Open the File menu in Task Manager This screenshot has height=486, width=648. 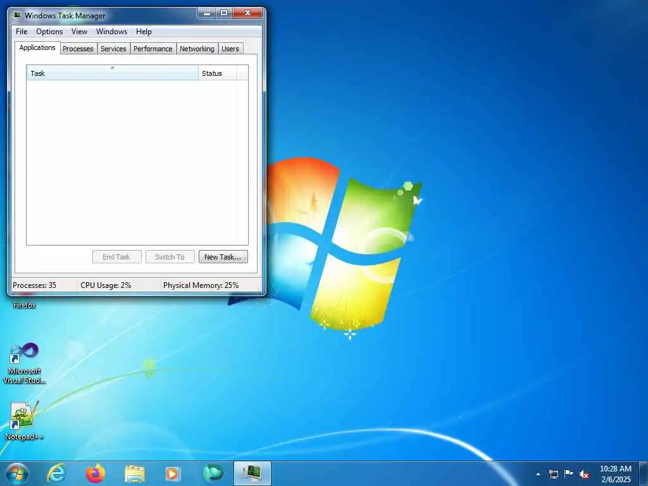22,32
